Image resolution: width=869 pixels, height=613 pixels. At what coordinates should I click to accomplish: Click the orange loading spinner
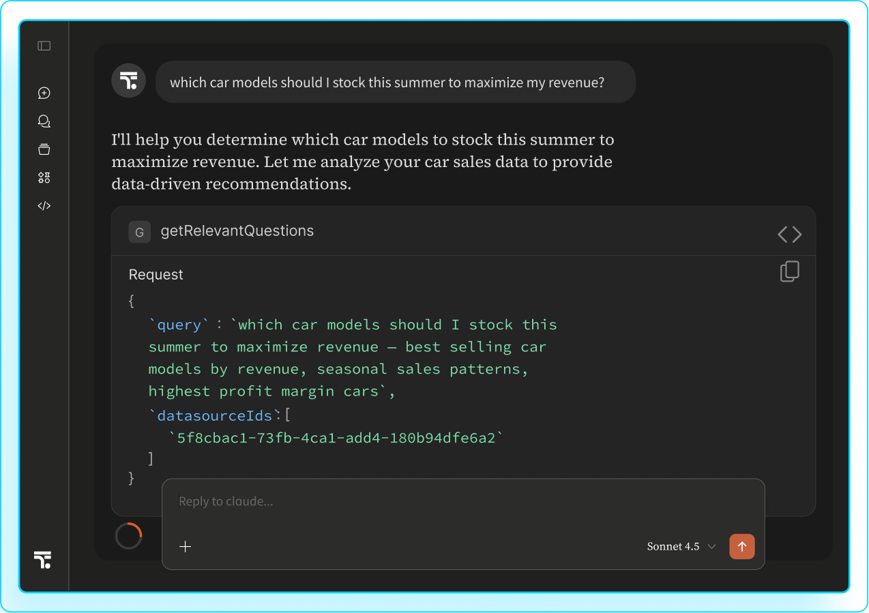129,536
